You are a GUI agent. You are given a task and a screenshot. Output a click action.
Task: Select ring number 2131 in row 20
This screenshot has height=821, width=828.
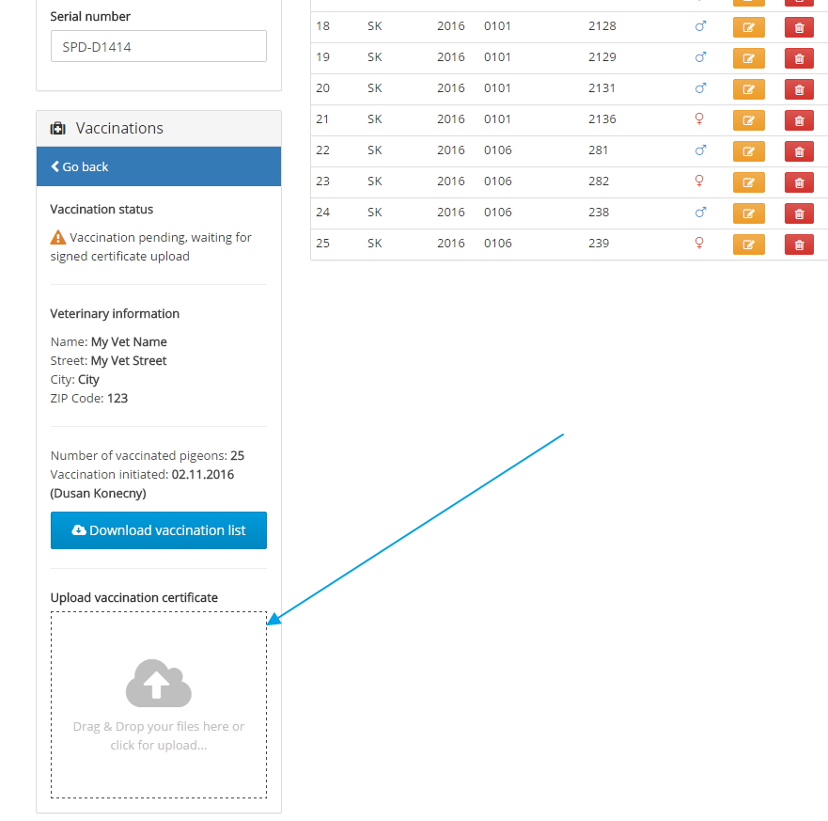[601, 88]
